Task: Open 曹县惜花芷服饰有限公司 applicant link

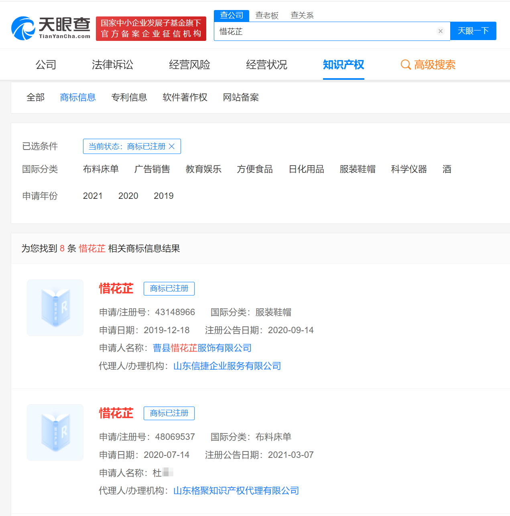Action: 202,348
